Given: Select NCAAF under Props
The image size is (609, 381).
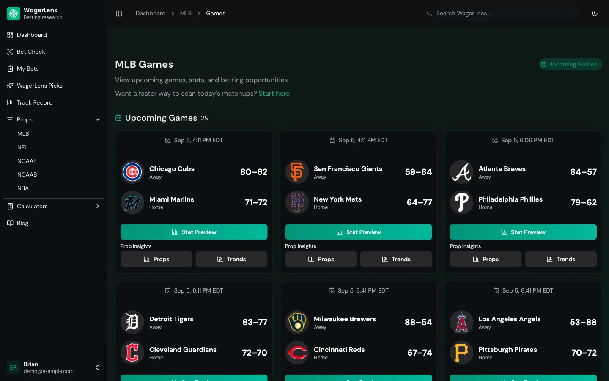Looking at the screenshot, I should pyautogui.click(x=27, y=161).
